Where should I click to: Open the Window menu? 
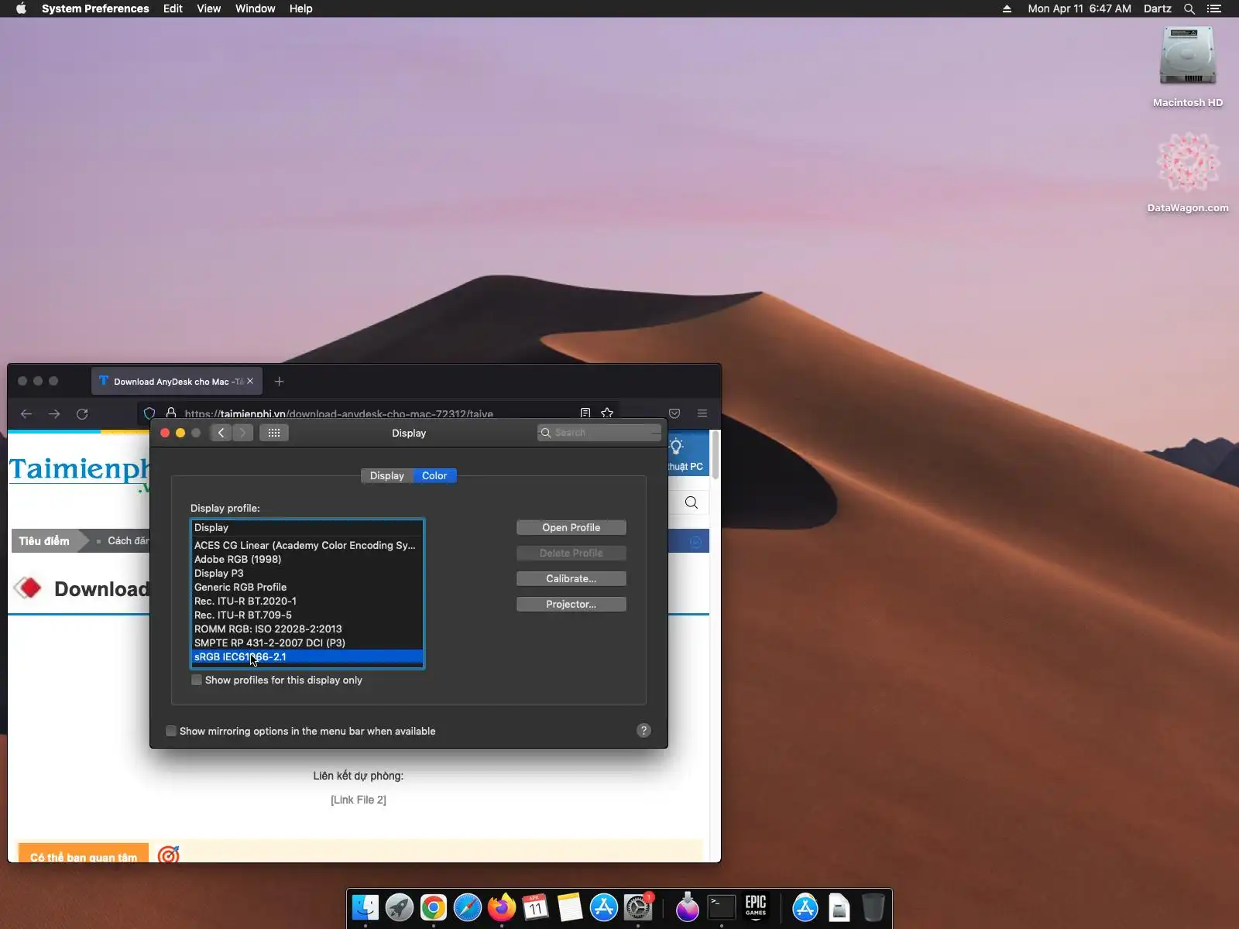(256, 9)
